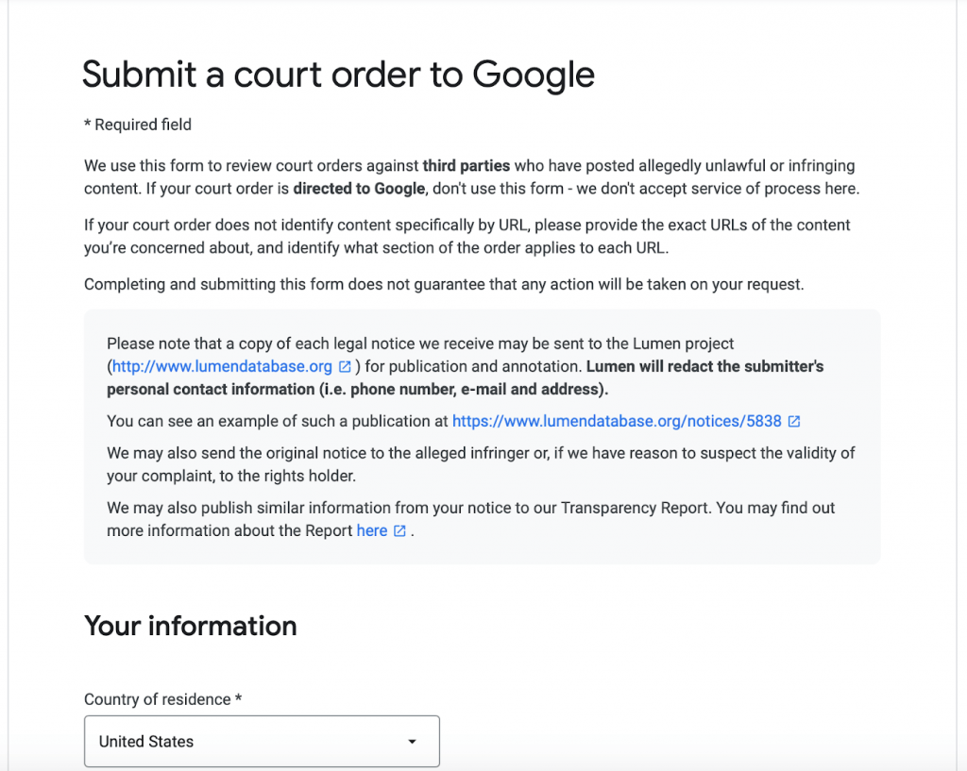Open the Country of residence dropdown

(262, 742)
